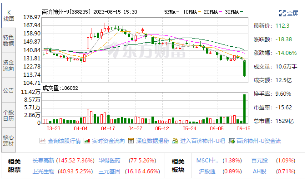The height and width of the screenshot is (191, 307).
Task: Open the 查询该股行情 link
Action: [x=64, y=141]
